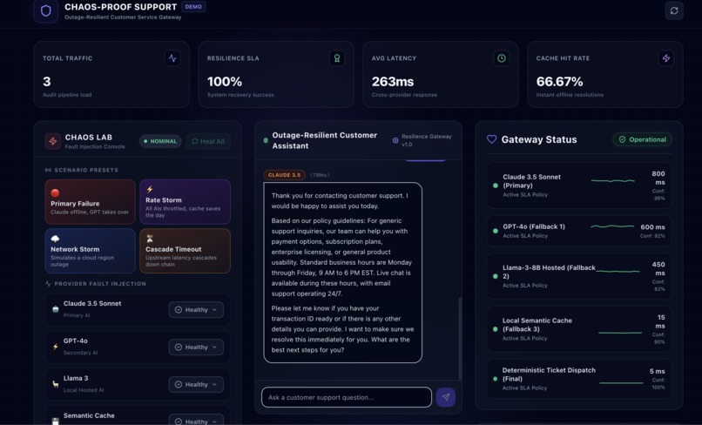Click the 66.67% cache hit rate value
702x425 pixels.
[x=559, y=82]
